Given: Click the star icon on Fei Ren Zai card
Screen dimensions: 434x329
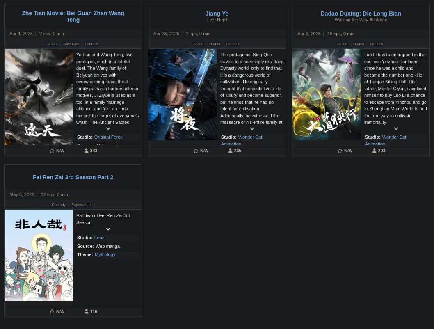Looking at the screenshot, I should [52, 312].
